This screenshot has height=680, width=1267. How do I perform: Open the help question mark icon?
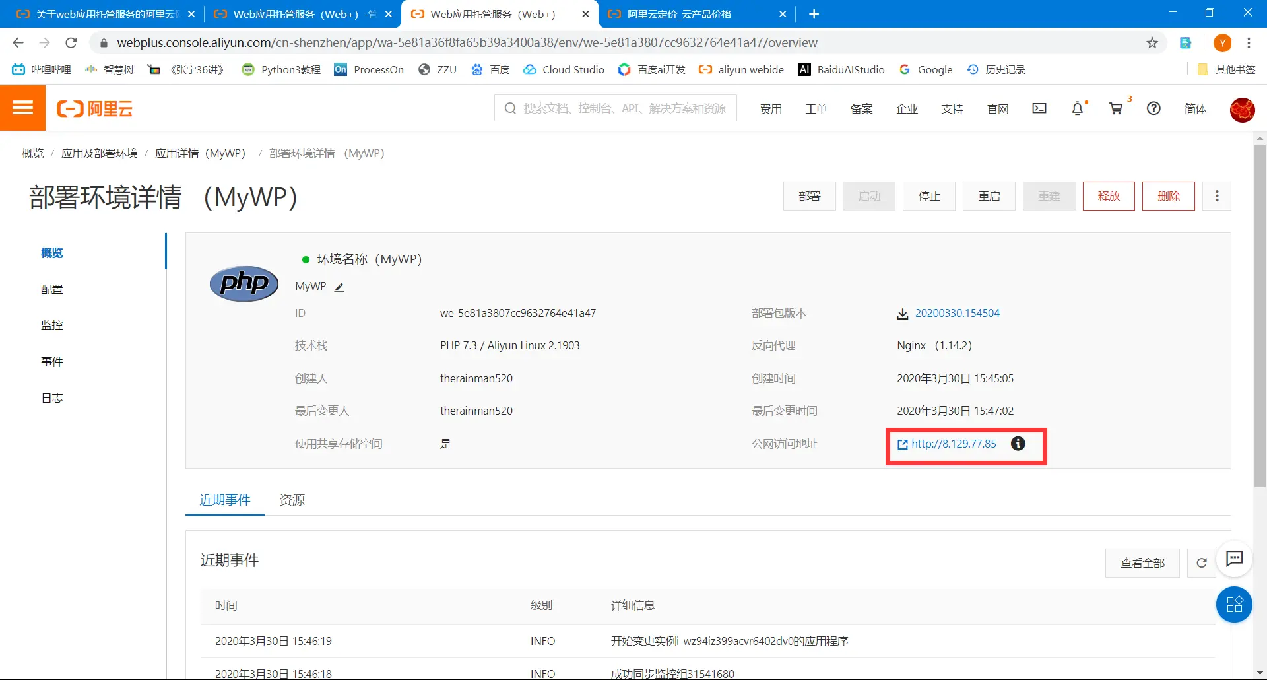pos(1153,108)
